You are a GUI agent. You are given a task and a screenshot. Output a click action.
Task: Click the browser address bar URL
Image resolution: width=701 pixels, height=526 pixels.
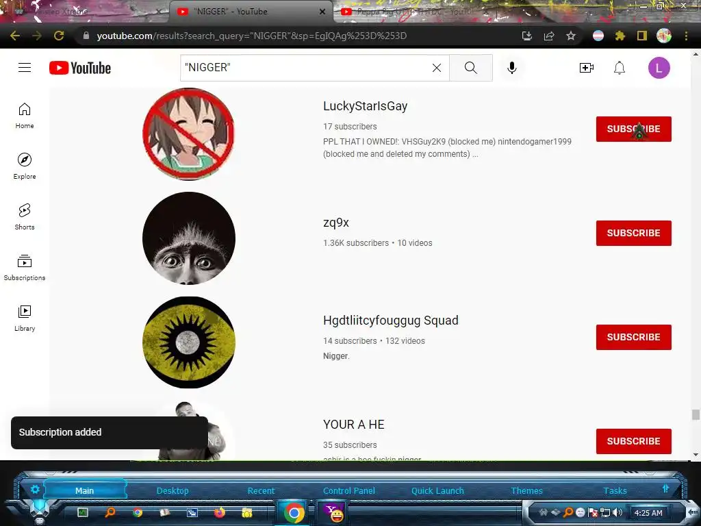252,36
